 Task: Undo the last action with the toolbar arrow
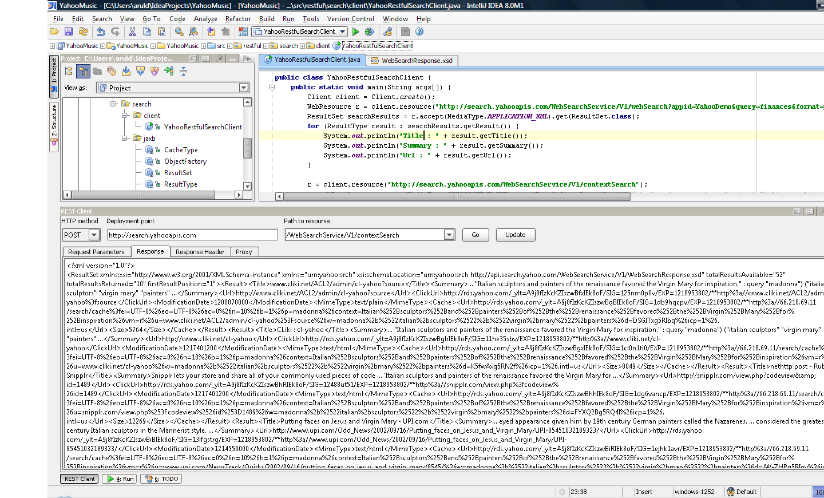coord(101,32)
